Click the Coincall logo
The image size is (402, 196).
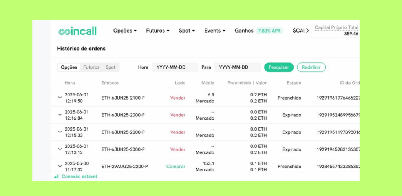tap(77, 31)
